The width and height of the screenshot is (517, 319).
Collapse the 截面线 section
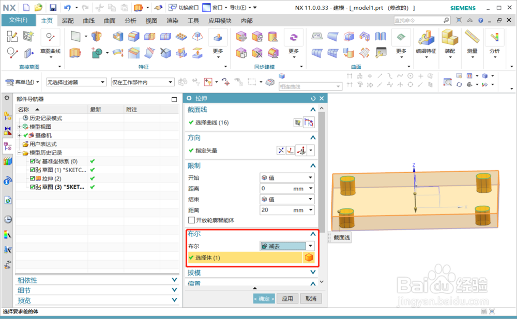(313, 110)
